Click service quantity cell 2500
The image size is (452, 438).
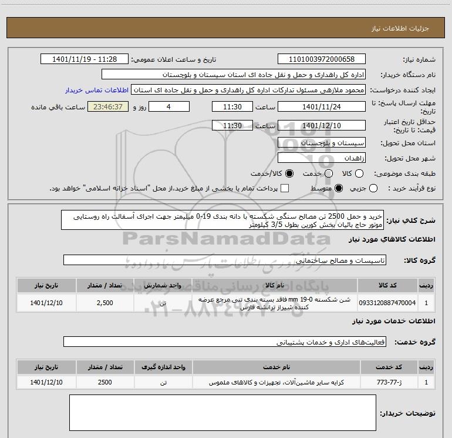click(105, 382)
